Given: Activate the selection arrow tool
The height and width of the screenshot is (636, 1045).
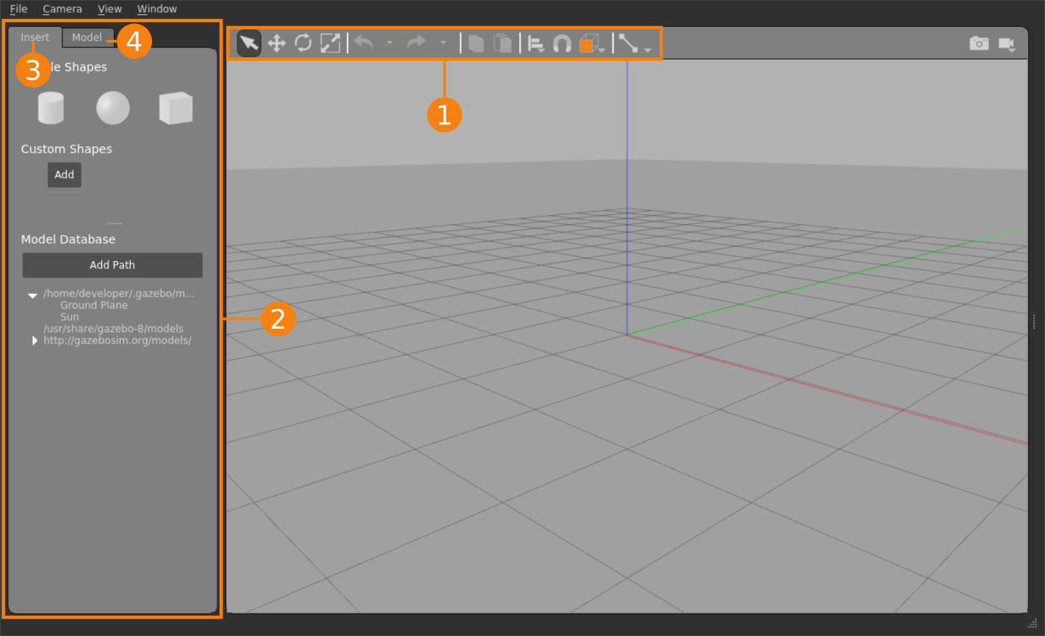Looking at the screenshot, I should pyautogui.click(x=249, y=44).
